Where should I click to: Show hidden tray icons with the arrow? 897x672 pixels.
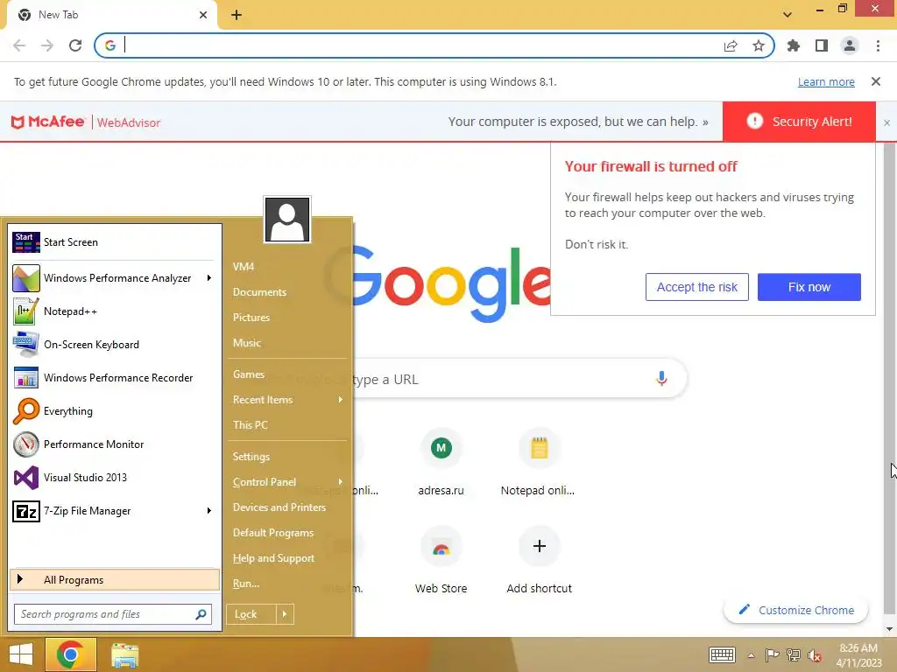pos(751,655)
